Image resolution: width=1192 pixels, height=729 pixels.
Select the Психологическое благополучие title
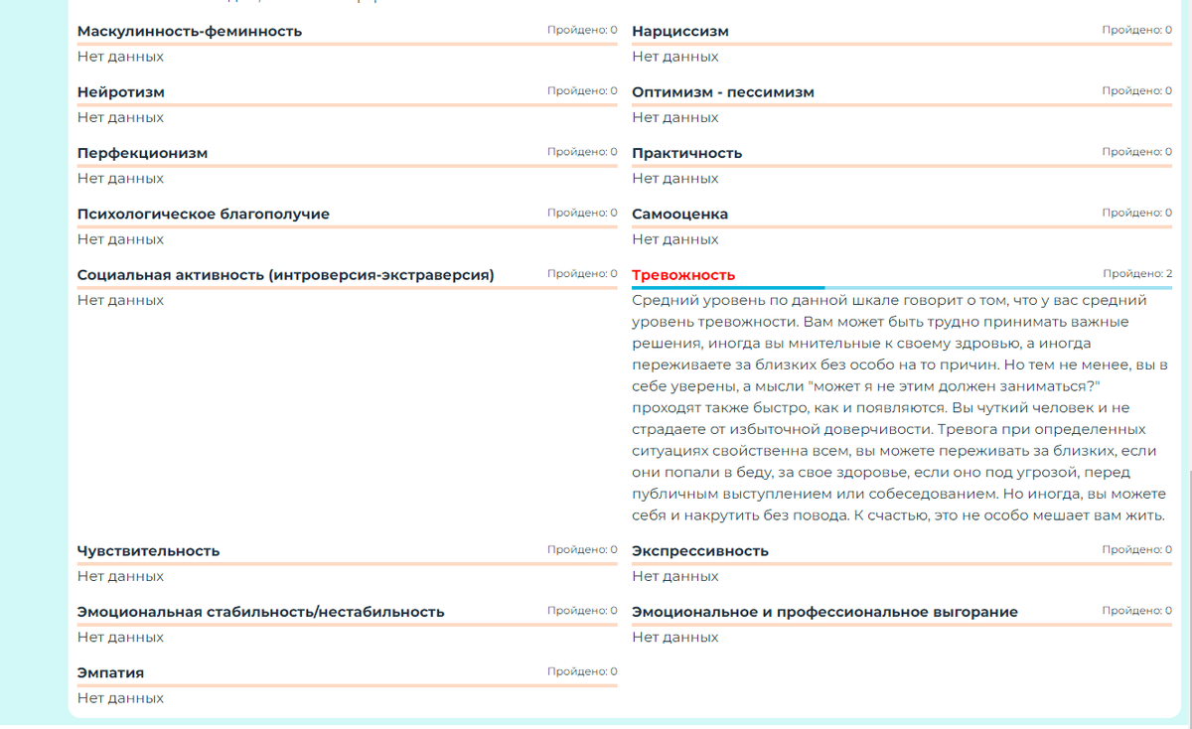pos(204,215)
